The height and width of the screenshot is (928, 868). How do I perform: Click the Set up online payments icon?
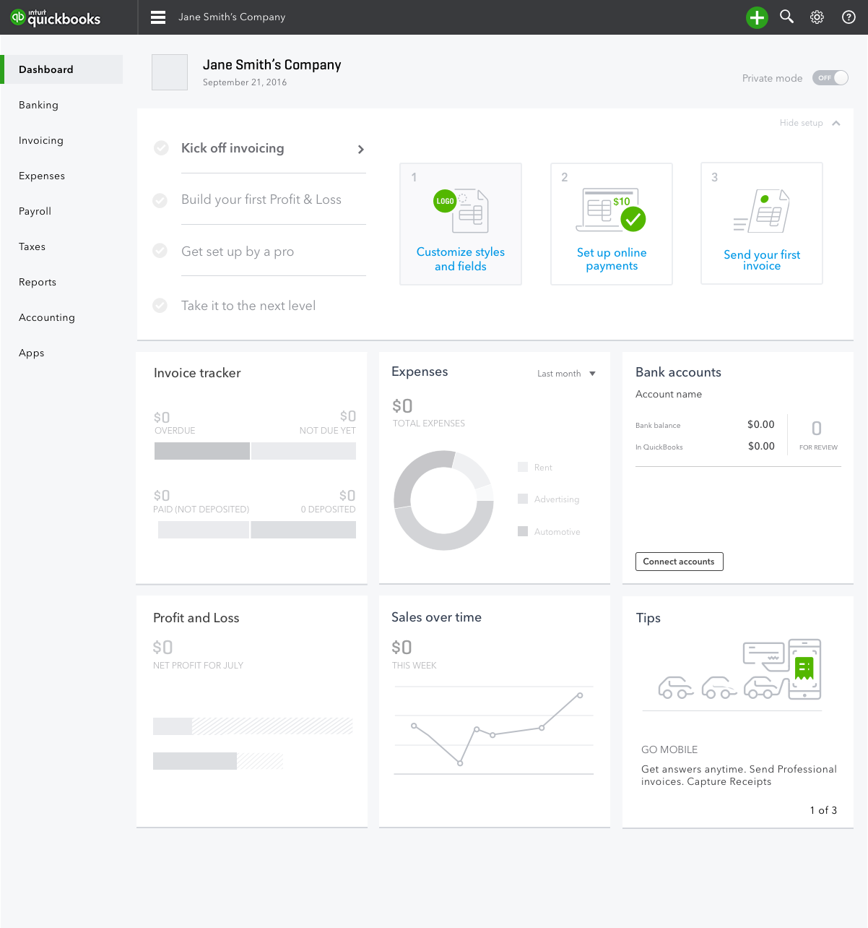(x=611, y=210)
